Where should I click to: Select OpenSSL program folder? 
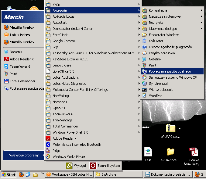point(93,108)
